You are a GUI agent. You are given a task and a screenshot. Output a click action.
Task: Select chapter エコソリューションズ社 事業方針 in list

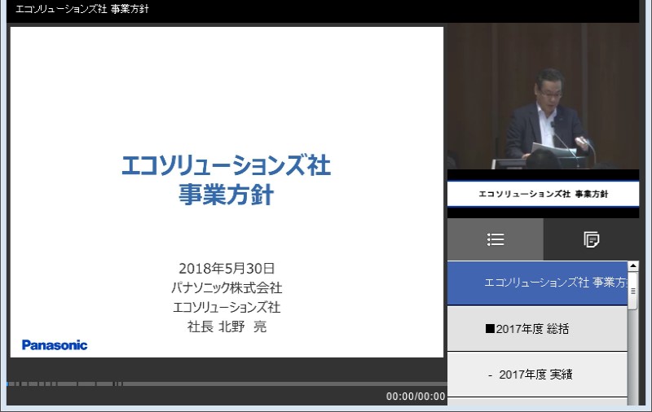(x=537, y=283)
